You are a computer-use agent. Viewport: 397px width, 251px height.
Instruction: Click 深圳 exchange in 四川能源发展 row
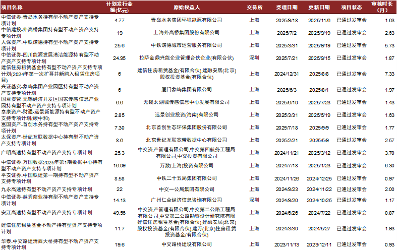[254, 58]
